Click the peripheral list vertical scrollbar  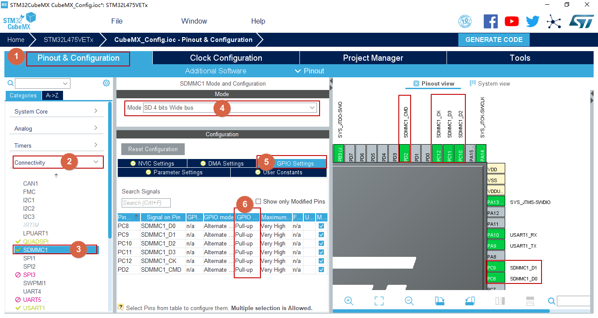click(x=110, y=170)
